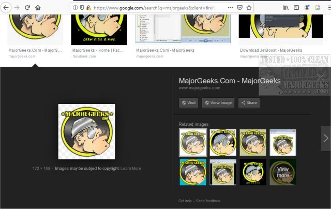Select second related image in top row
Viewport: 331px width, 209px height.
pos(223,142)
